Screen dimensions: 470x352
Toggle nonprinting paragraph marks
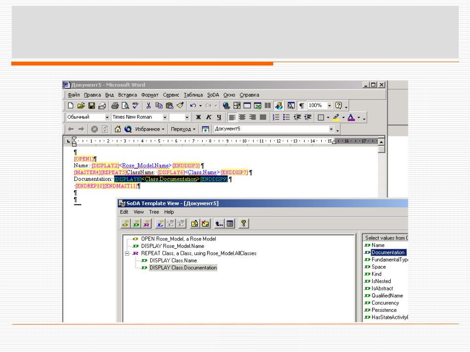(302, 106)
